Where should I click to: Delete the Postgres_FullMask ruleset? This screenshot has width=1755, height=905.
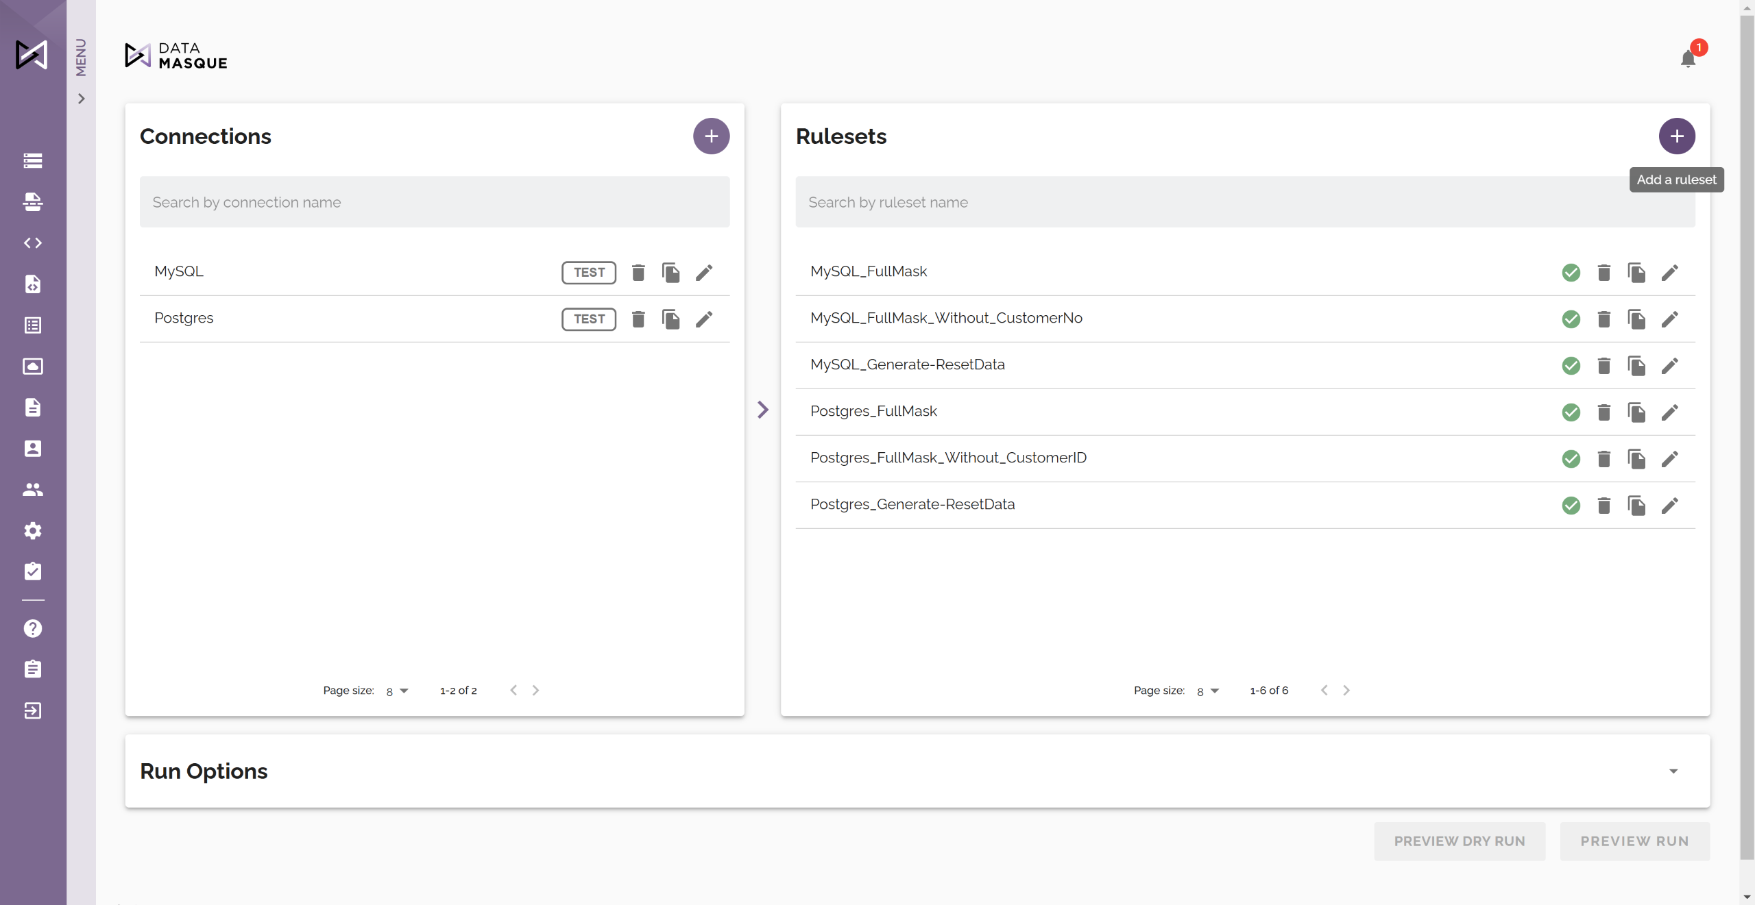tap(1603, 412)
